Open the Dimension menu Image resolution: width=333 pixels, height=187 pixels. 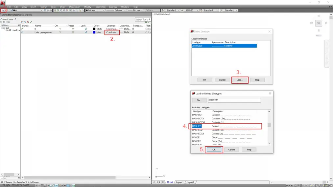click(75, 7)
